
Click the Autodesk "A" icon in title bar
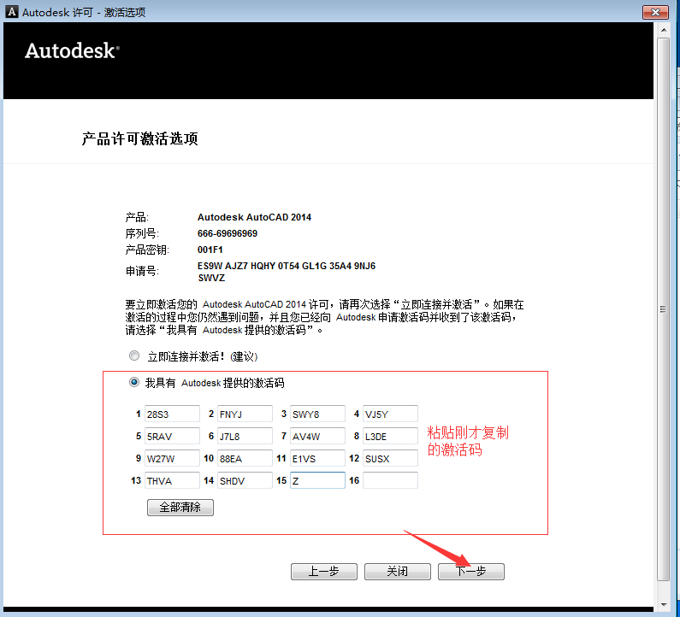click(12, 11)
